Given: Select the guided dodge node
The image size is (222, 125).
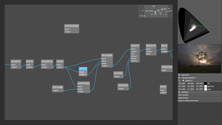Looking at the screenshot, I should pyautogui.click(x=84, y=83).
